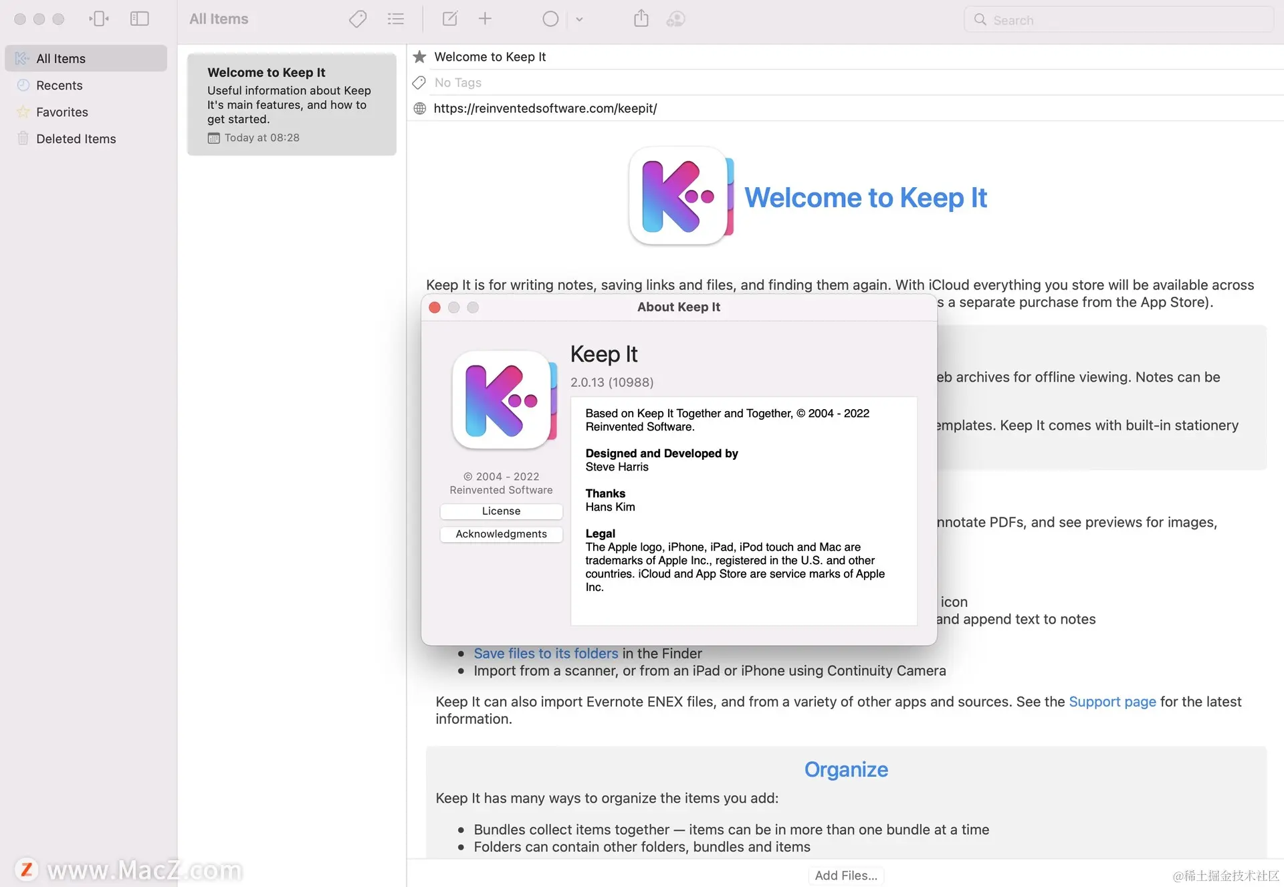Click the circle label color icon
Viewport: 1284px width, 887px height.
click(x=550, y=19)
